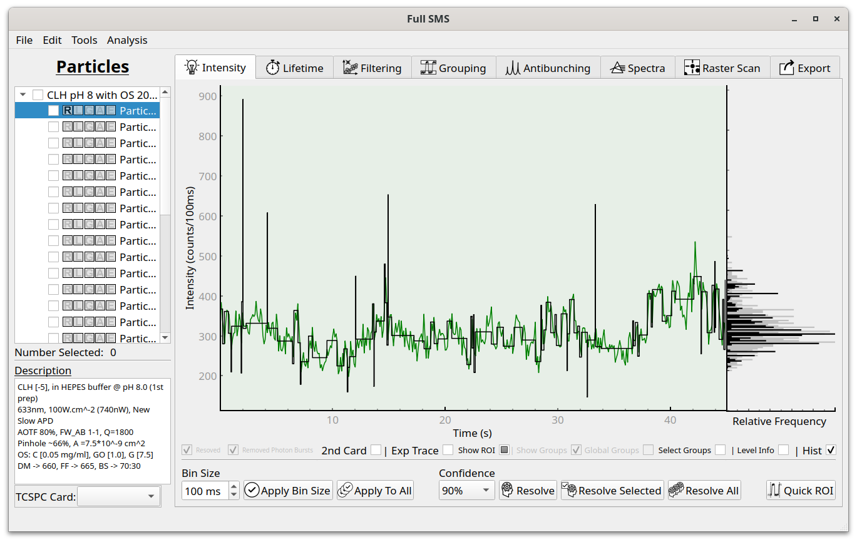The height and width of the screenshot is (542, 857).
Task: Click the Confidence label
Action: click(467, 473)
